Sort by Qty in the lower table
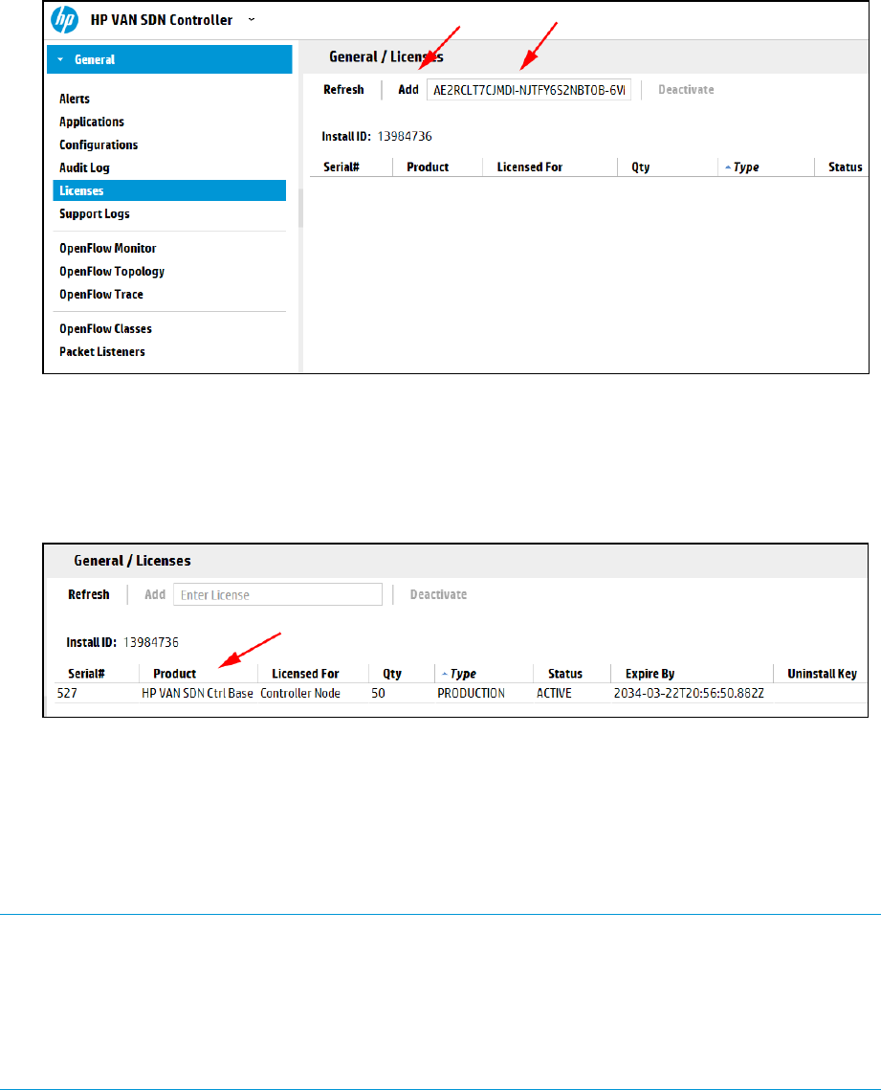 tap(392, 674)
